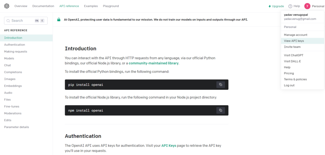Follow the API Keys link

click(x=169, y=146)
